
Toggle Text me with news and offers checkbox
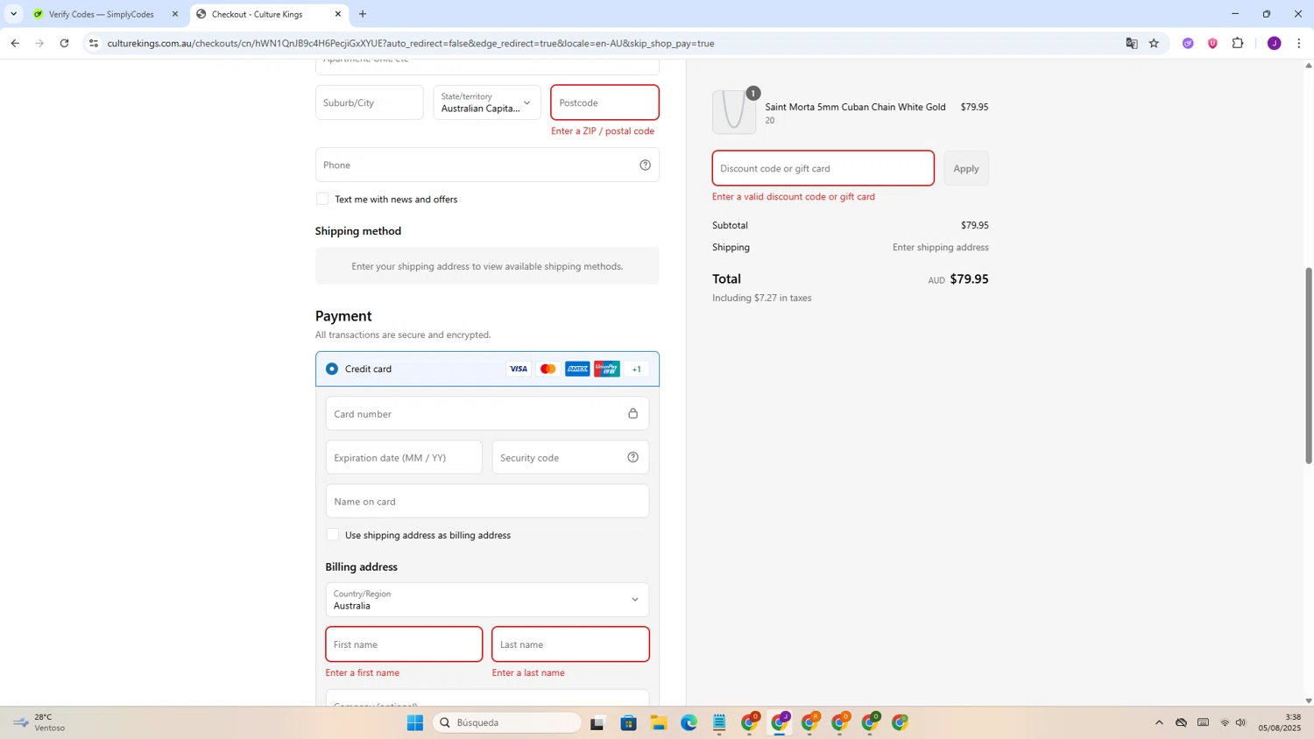[x=322, y=199]
